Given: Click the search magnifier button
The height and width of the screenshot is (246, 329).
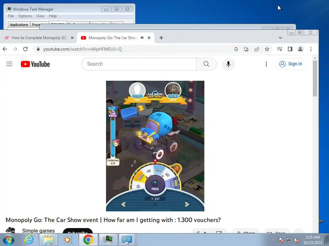Looking at the screenshot, I should coord(207,64).
